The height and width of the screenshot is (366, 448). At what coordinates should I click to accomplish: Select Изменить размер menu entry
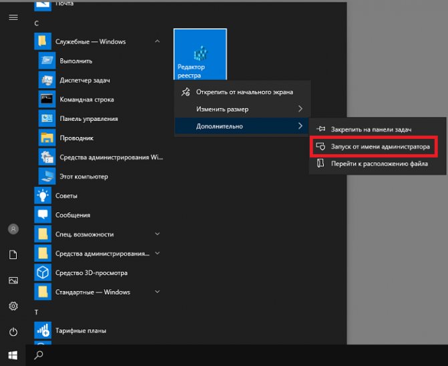(x=242, y=109)
